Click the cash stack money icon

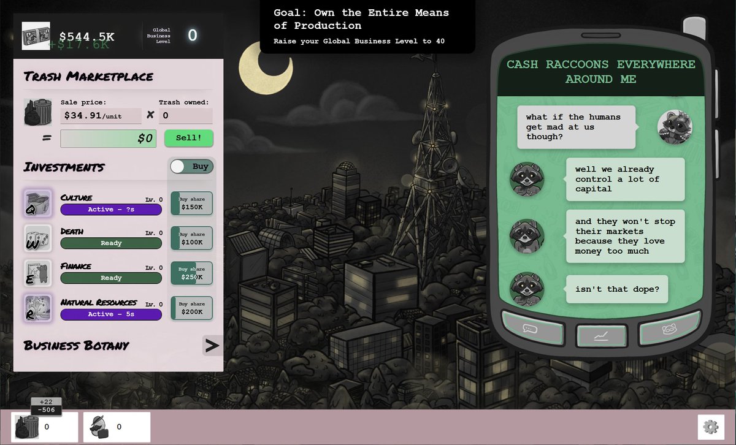pos(36,36)
